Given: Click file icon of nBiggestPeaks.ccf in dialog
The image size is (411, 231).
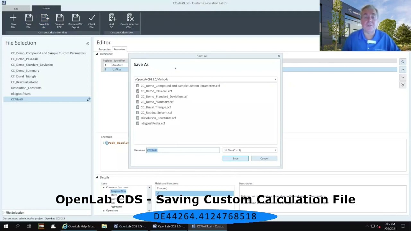Looking at the screenshot, I should [137, 123].
